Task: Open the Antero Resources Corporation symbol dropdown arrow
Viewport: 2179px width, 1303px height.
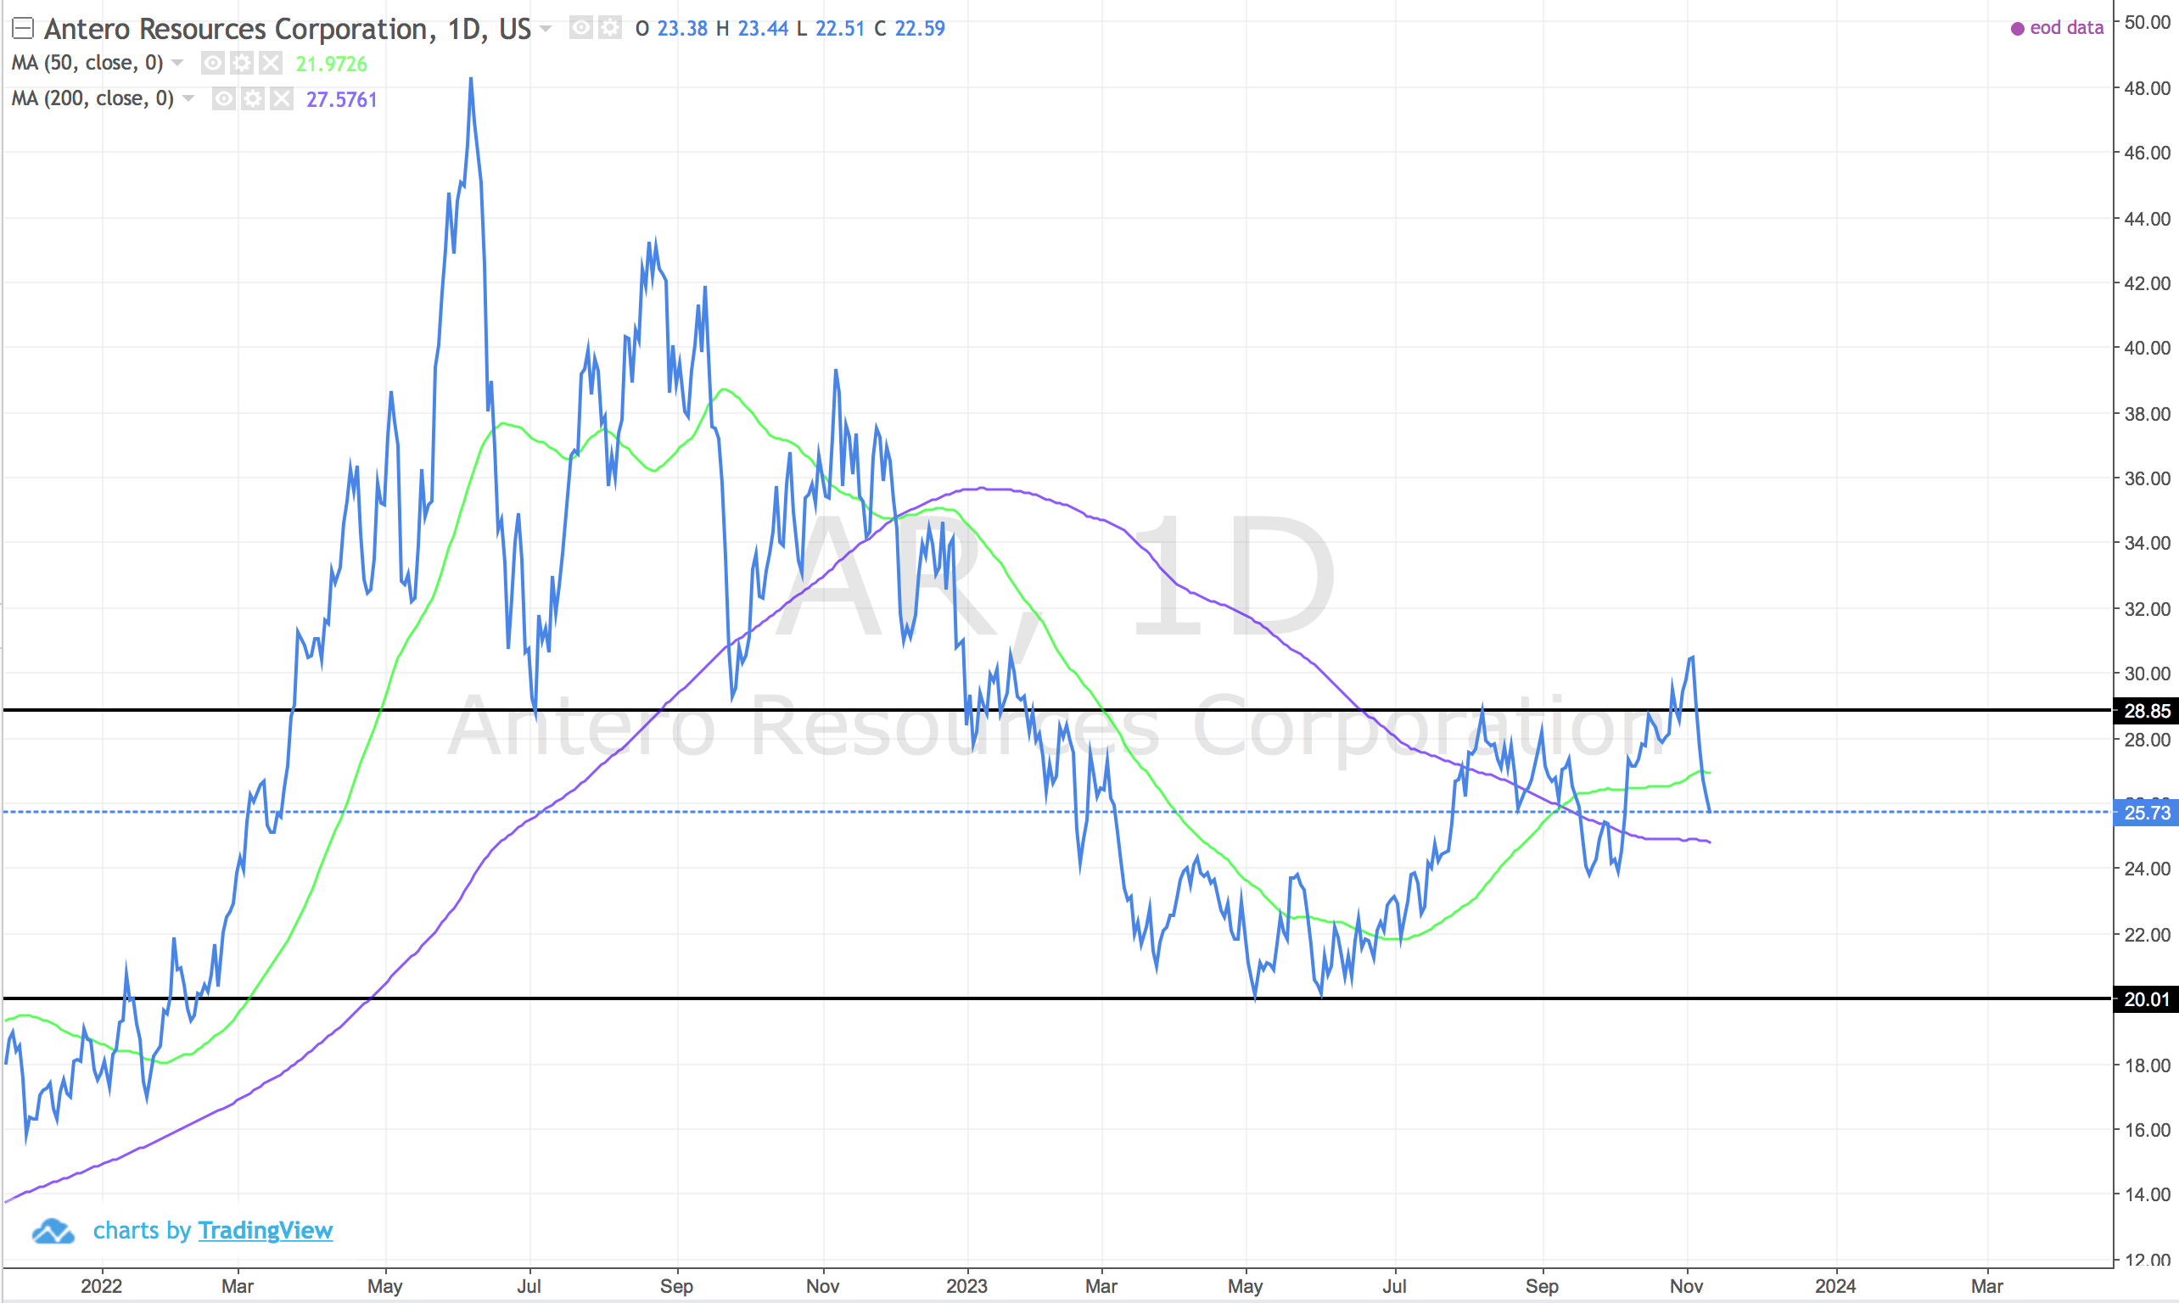Action: (546, 29)
